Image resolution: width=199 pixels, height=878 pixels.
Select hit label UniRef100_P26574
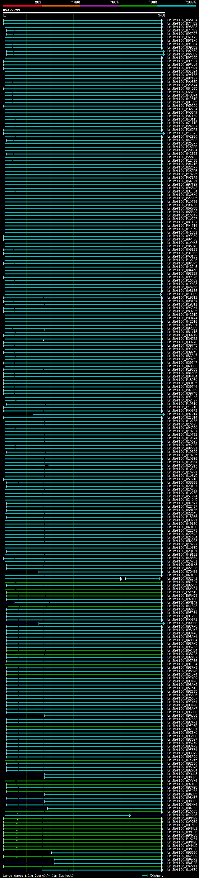pyautogui.click(x=182, y=85)
